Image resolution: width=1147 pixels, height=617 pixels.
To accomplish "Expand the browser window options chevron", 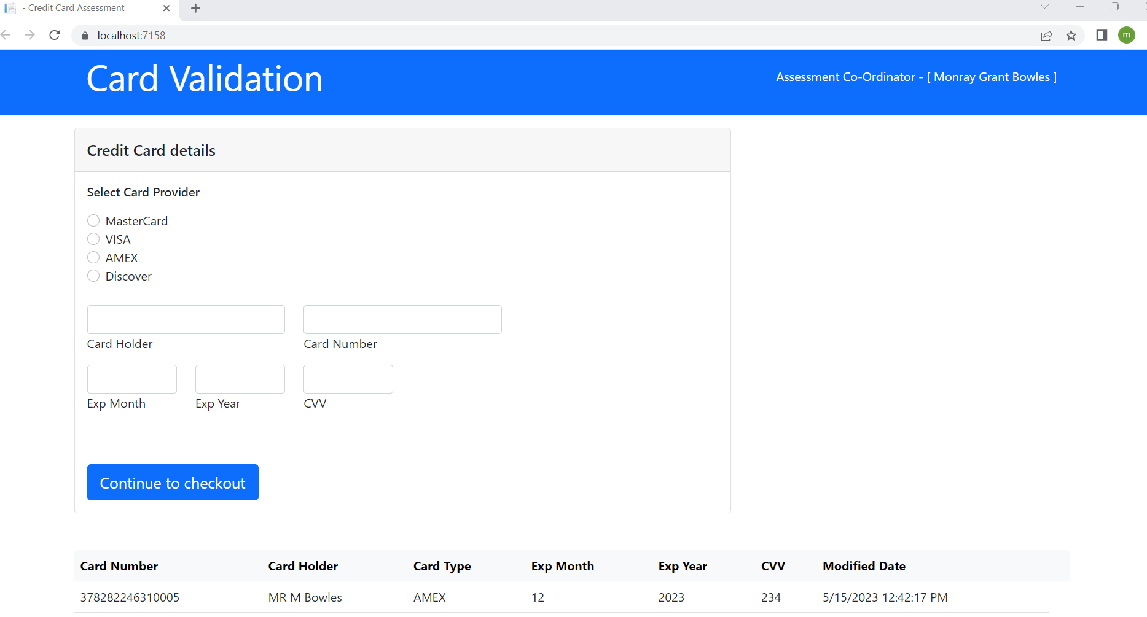I will (x=1045, y=7).
